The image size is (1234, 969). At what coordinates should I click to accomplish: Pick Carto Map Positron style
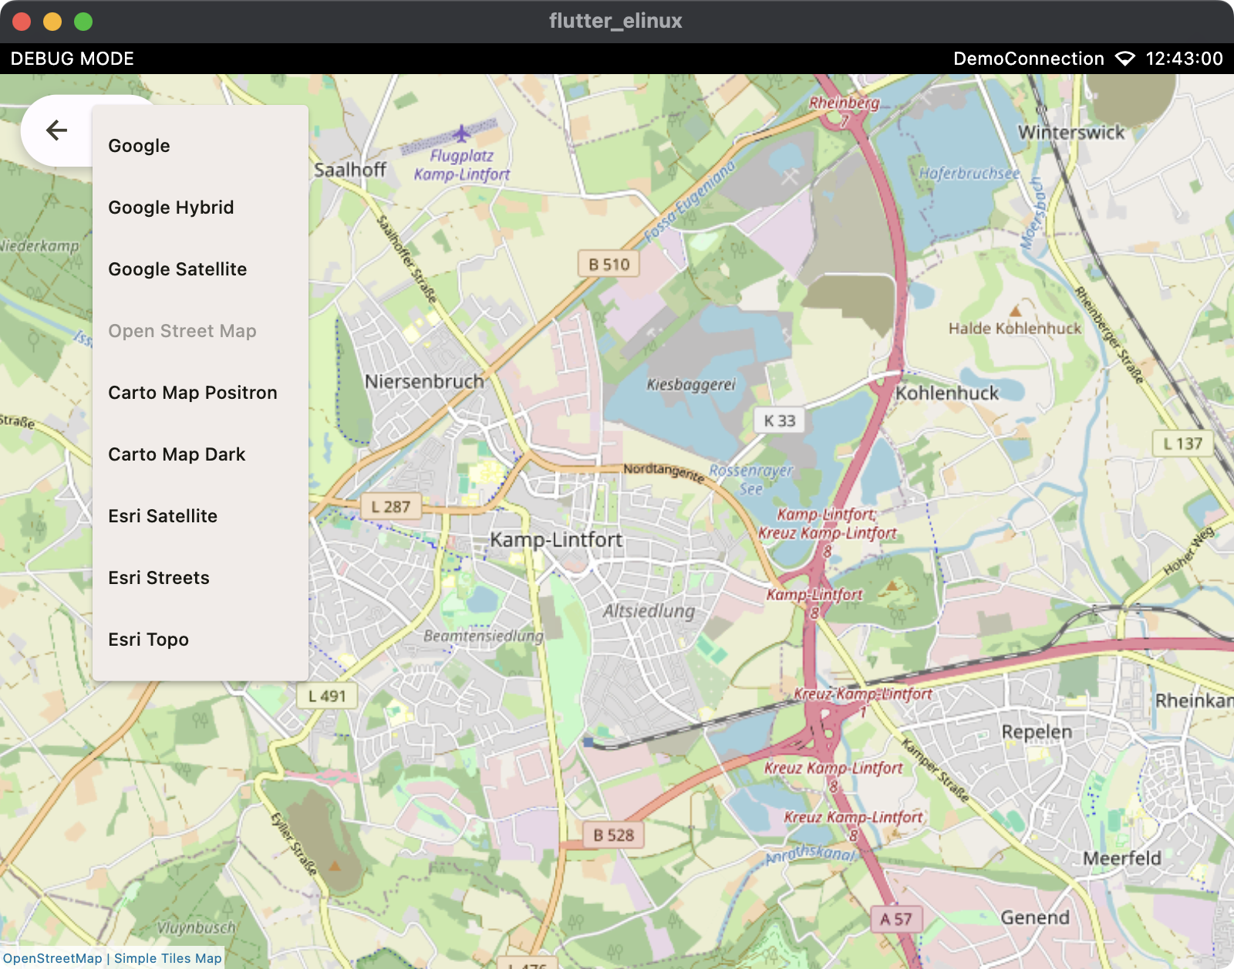[x=201, y=393]
